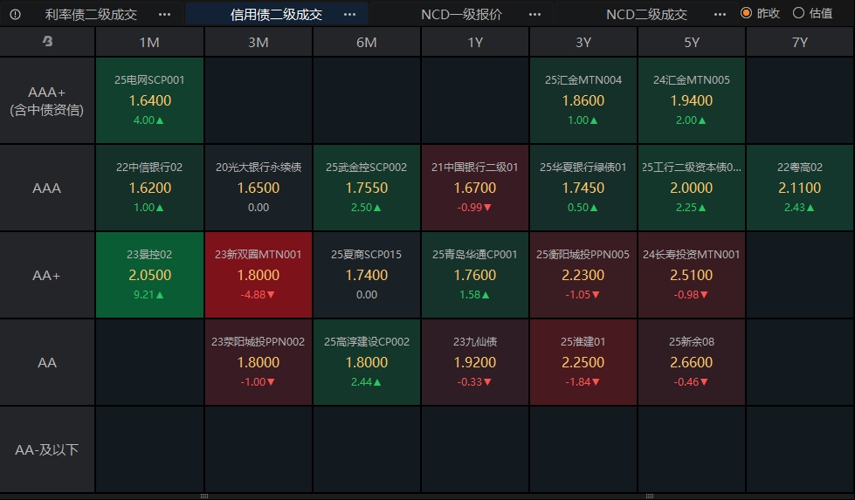Select the 25武金控SCP002 cell
855x500 pixels.
[x=367, y=188]
